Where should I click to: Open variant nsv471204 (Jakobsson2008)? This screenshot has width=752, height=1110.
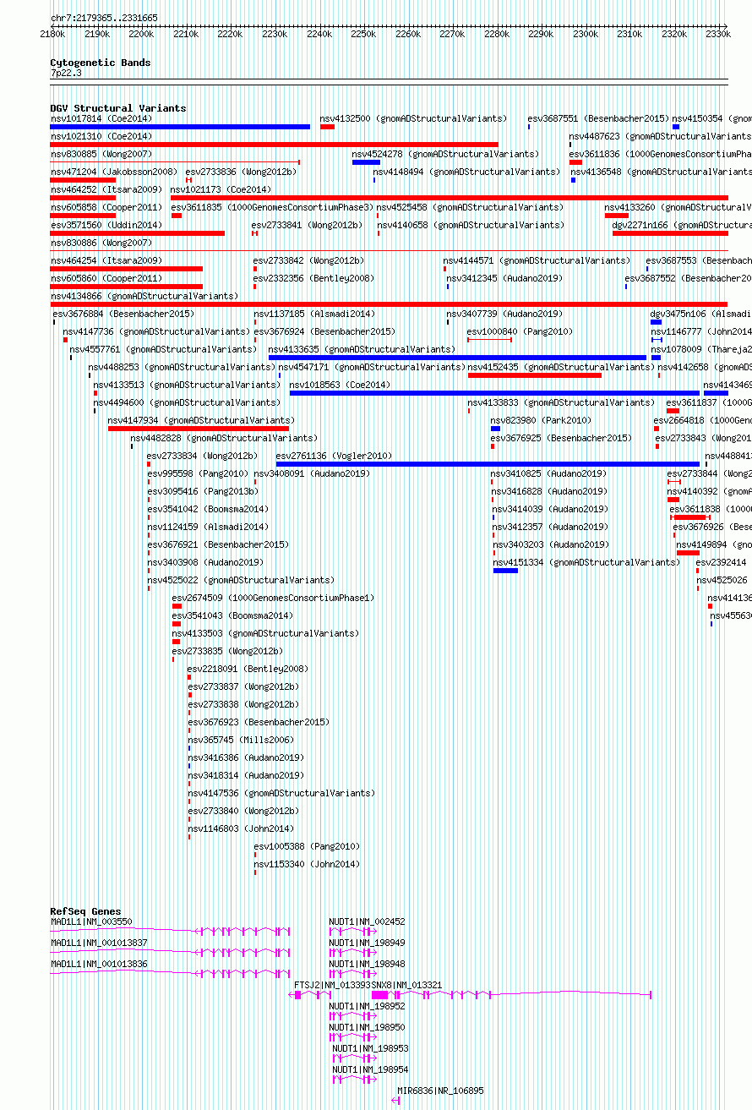[x=114, y=172]
